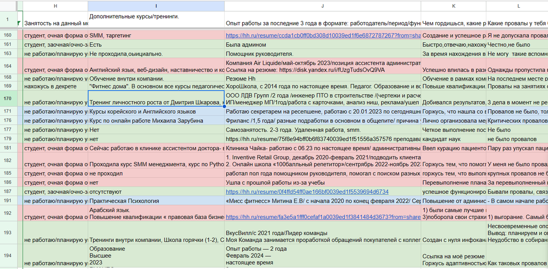Select row 170 header number

tap(8, 98)
